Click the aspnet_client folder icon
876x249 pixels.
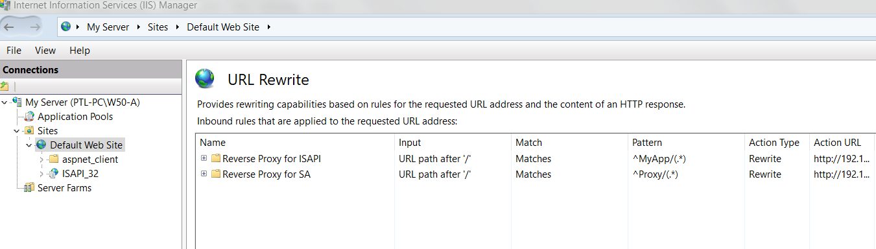[x=54, y=160]
